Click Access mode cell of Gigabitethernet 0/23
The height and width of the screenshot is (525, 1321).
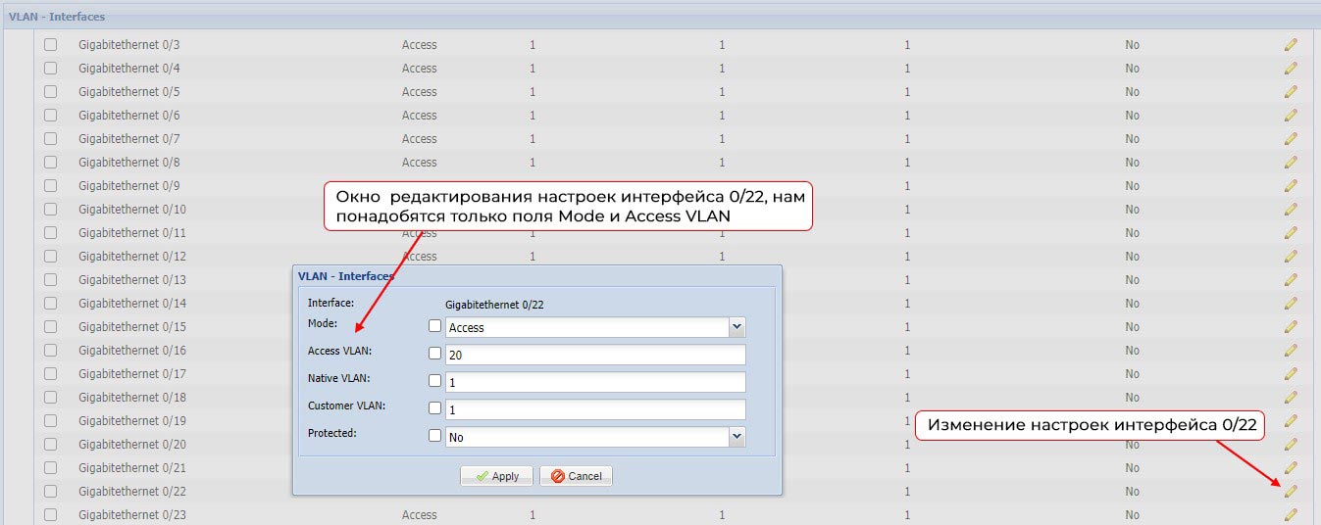click(x=420, y=515)
